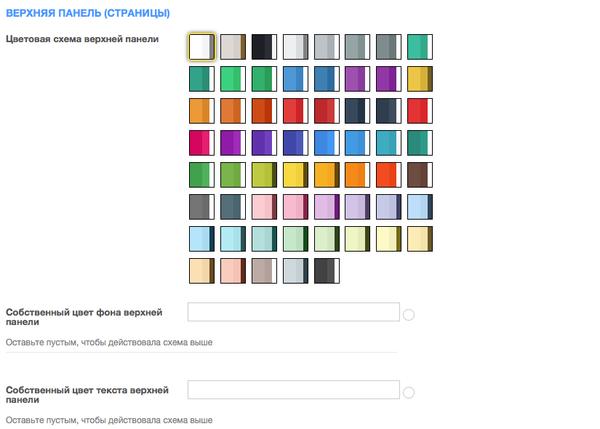Choose the brown swatch ending the fifth row

(x=420, y=175)
